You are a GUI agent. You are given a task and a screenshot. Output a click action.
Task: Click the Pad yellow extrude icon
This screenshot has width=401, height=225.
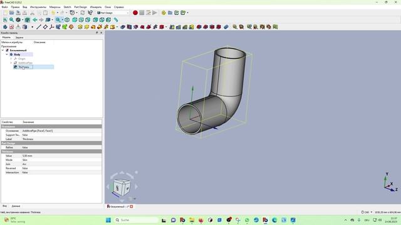pos(80,27)
